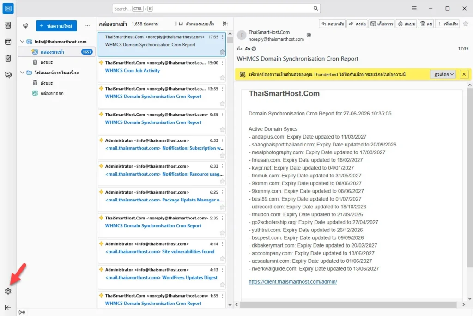Open the WHMCS Cron Job Activity message

(x=162, y=69)
